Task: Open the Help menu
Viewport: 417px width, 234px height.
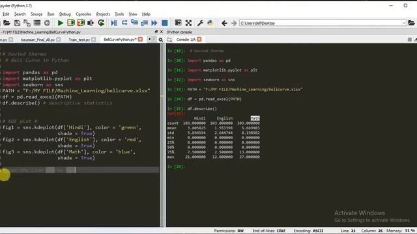Action: [146, 14]
